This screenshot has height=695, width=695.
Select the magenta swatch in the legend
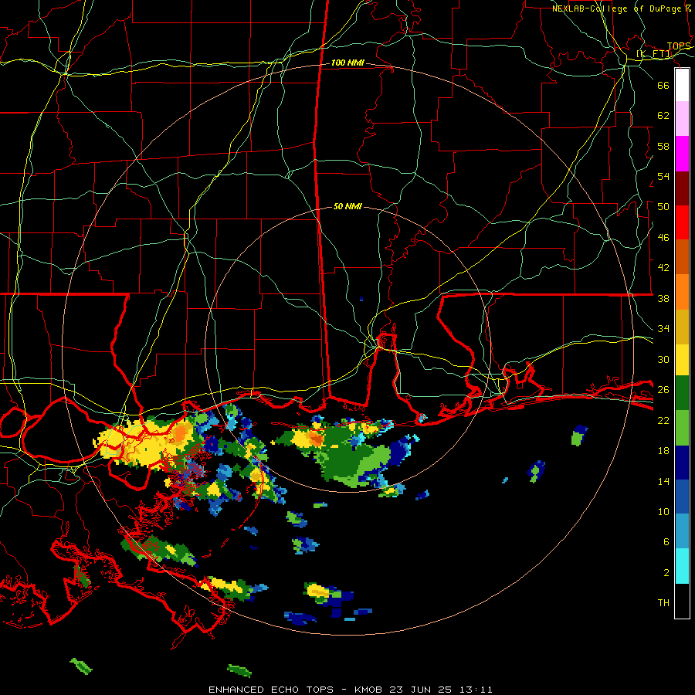click(682, 154)
